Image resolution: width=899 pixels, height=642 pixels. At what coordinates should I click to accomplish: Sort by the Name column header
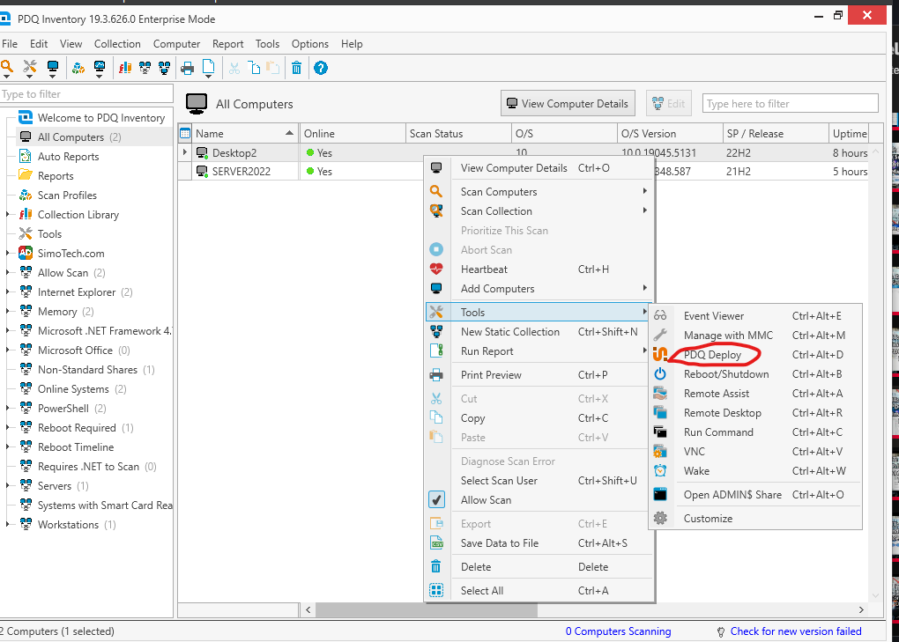click(245, 134)
